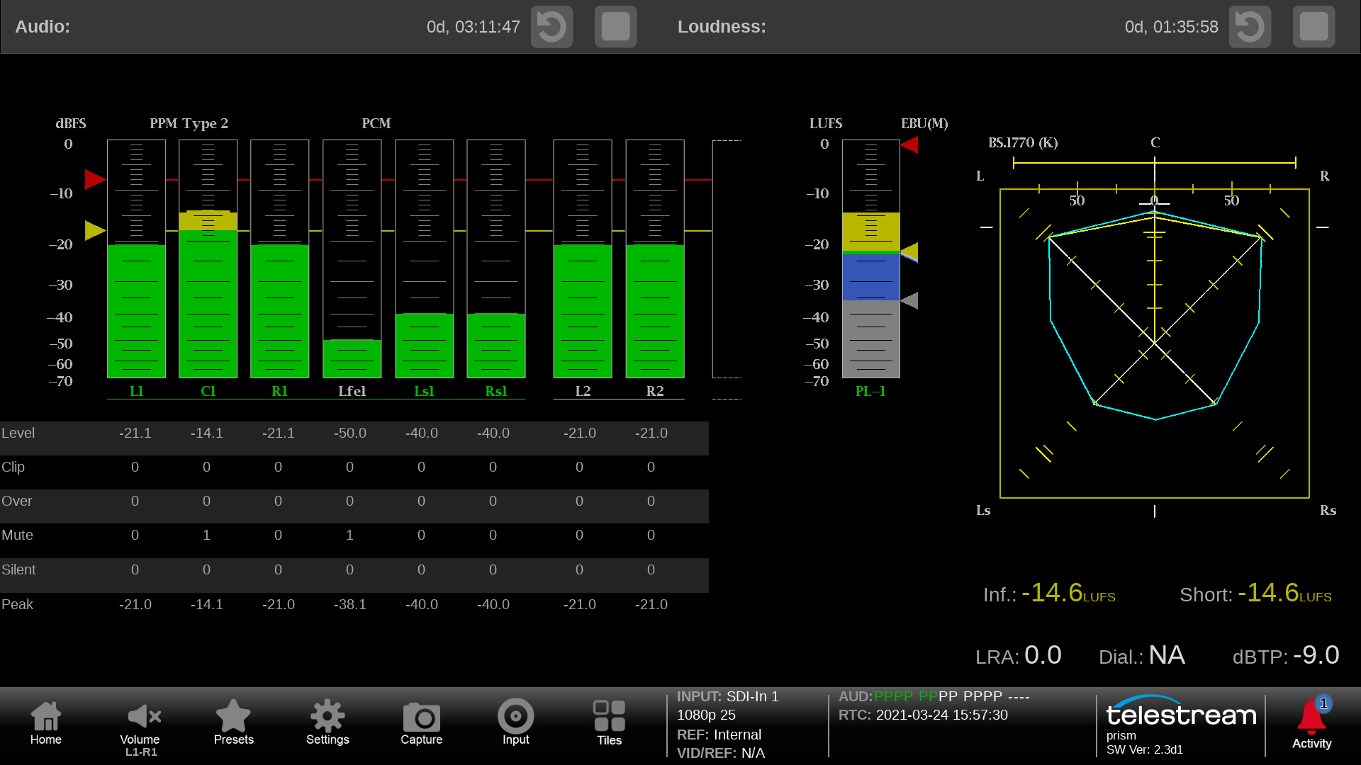Select the gray LUFS gate marker
The width and height of the screenshot is (1361, 765).
909,300
